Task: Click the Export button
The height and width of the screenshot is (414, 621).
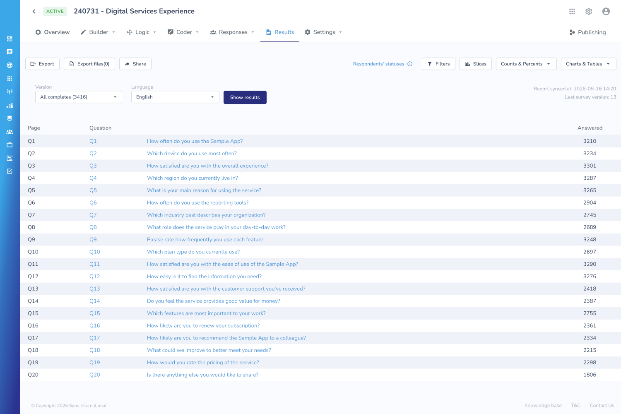Action: coord(43,64)
